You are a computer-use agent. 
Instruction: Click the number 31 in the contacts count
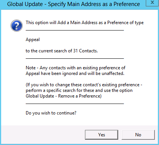(76, 51)
